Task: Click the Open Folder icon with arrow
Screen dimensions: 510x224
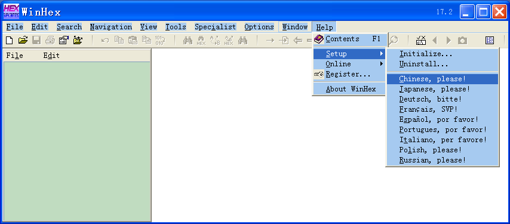Action: pos(78,40)
